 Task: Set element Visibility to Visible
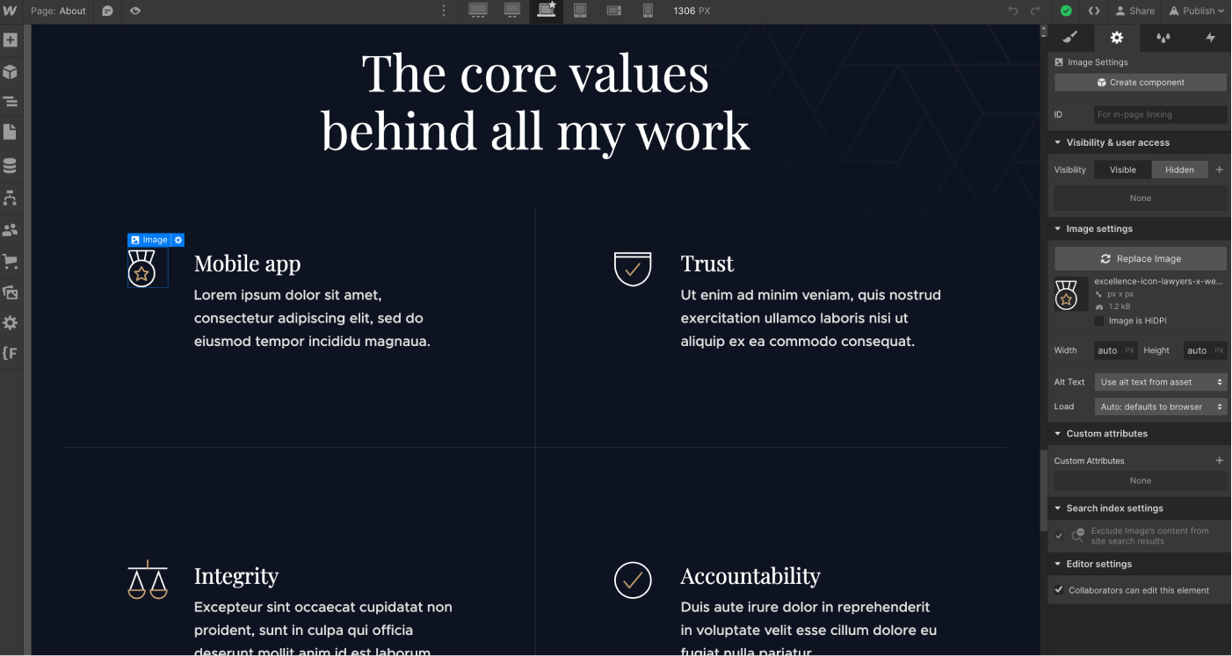point(1121,169)
